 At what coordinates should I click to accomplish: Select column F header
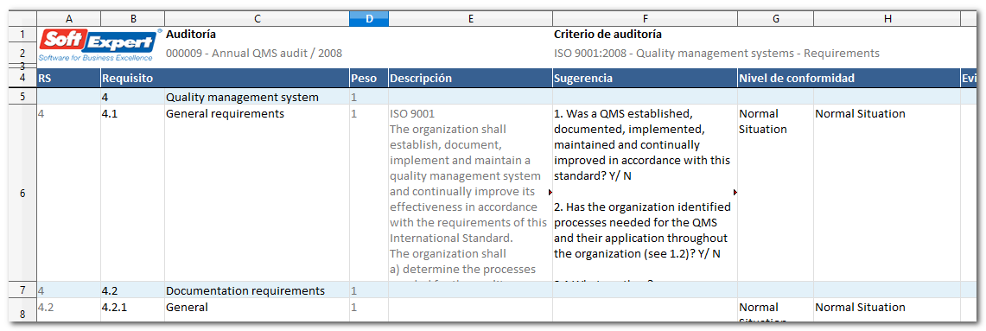tap(646, 19)
